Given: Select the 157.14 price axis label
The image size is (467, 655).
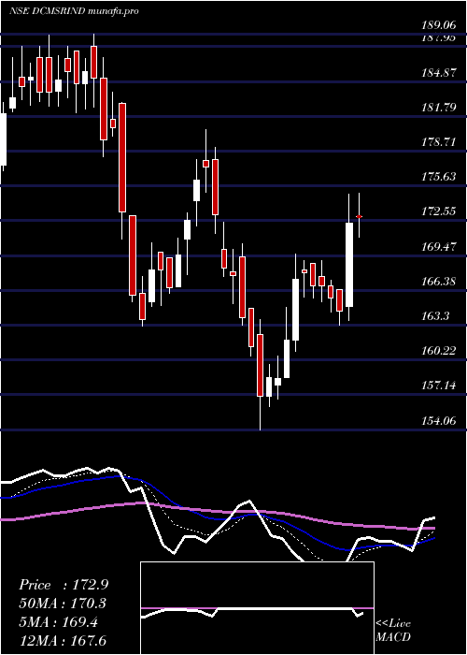Looking at the screenshot, I should [439, 386].
